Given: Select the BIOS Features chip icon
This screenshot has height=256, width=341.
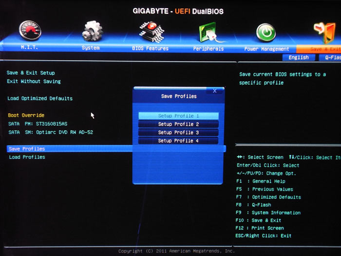Looking at the screenshot, I should (x=152, y=32).
